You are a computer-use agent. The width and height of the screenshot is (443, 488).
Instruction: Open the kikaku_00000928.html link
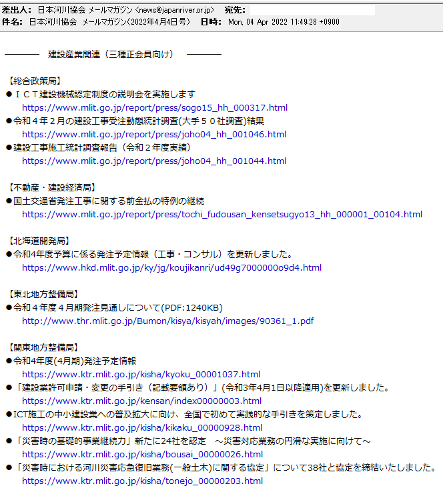[x=141, y=427]
